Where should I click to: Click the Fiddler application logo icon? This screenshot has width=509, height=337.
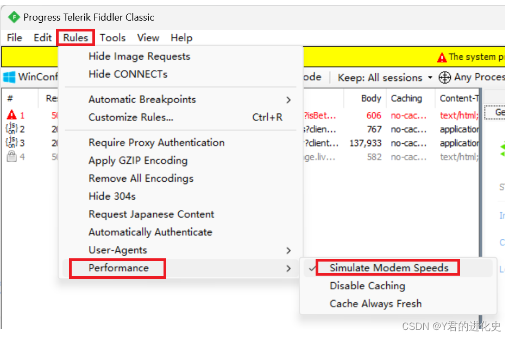pos(14,17)
